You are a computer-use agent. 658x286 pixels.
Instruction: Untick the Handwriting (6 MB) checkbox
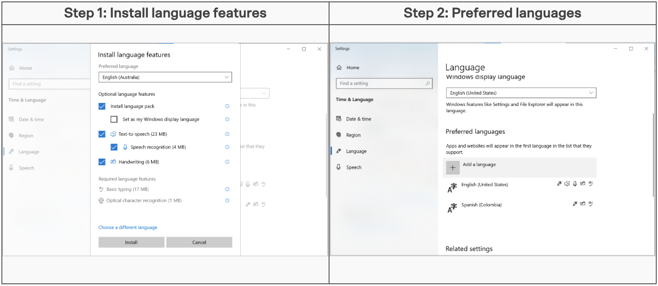(x=102, y=162)
